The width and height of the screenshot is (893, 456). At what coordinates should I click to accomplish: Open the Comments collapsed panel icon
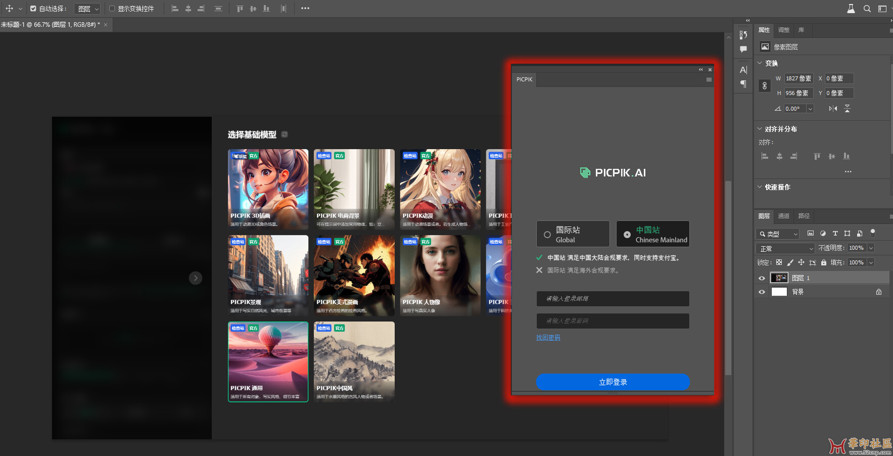(743, 49)
